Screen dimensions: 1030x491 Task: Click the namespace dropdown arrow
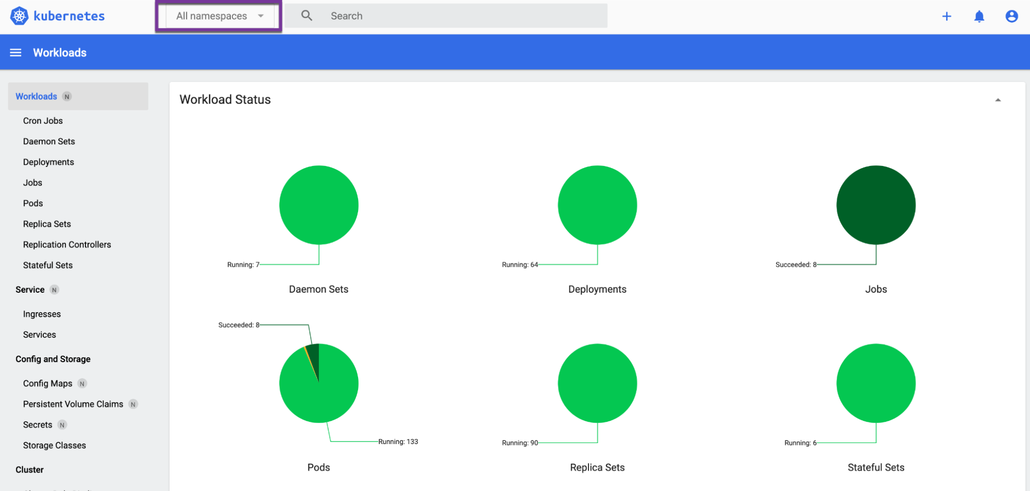[x=261, y=16]
